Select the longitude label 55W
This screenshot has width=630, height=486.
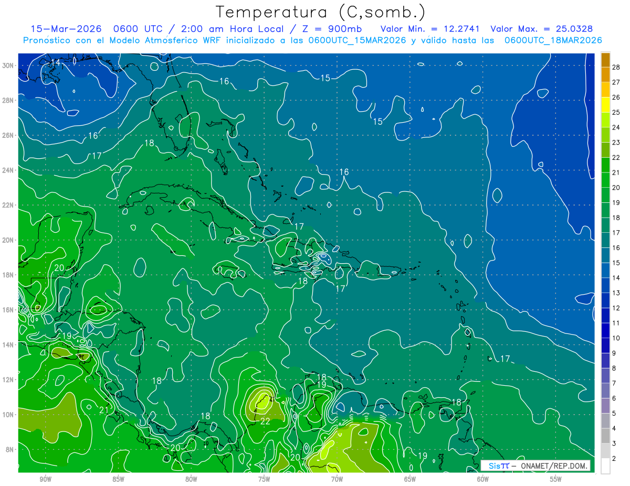(x=556, y=479)
